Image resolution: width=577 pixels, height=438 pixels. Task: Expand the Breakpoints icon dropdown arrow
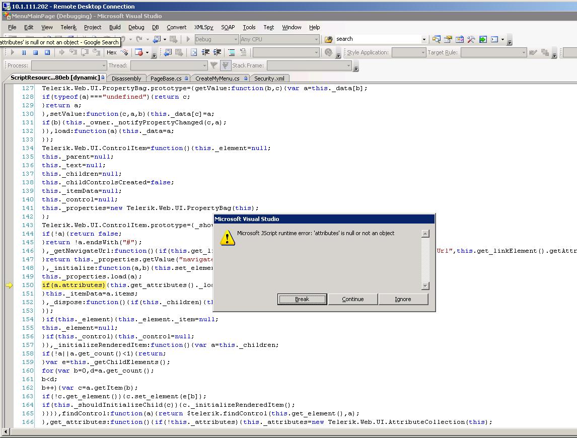point(147,53)
